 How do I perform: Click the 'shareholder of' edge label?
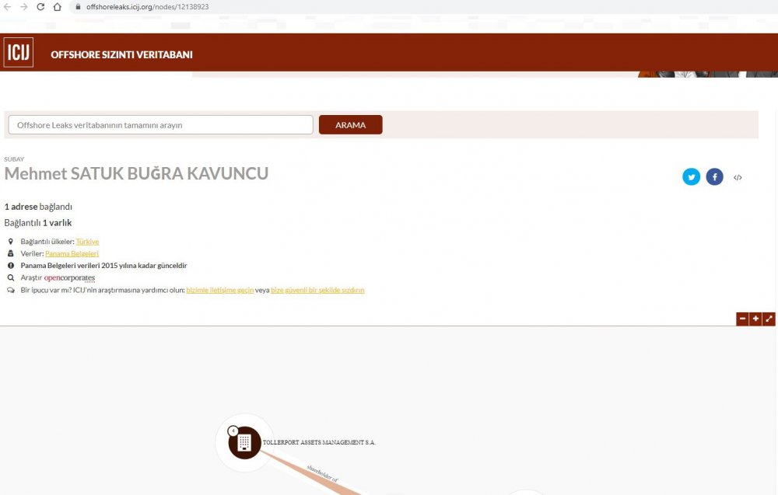[x=323, y=474]
